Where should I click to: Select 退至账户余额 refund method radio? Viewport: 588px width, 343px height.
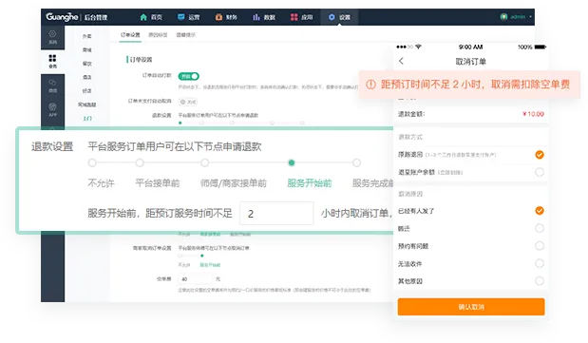point(540,172)
